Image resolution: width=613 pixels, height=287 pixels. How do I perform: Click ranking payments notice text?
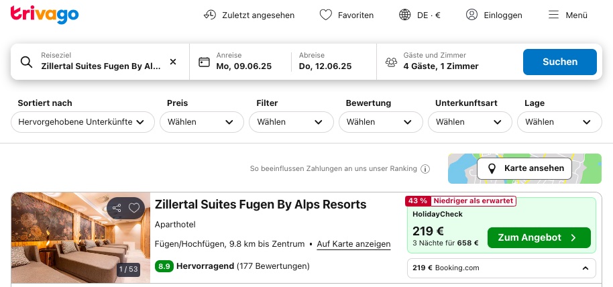click(x=333, y=169)
